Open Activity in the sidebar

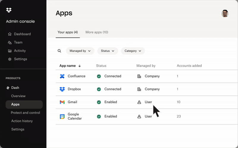[20, 51]
